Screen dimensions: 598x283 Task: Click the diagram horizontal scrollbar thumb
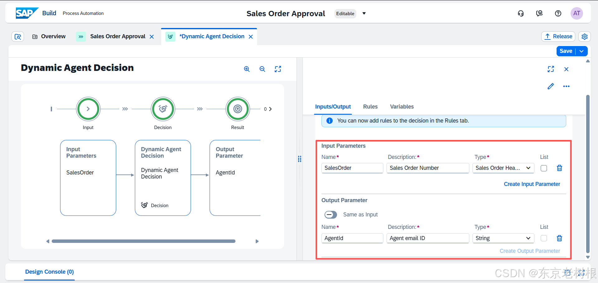point(144,241)
